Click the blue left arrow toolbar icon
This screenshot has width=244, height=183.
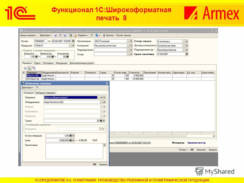point(55,35)
